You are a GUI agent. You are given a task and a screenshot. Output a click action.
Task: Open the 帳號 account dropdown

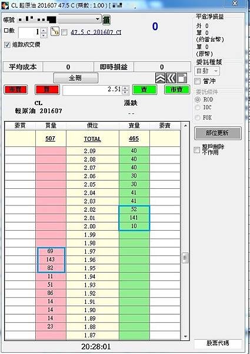click(x=98, y=19)
